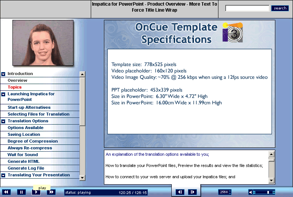Select the highlighted Topics entry
293x197 pixels.
point(15,87)
